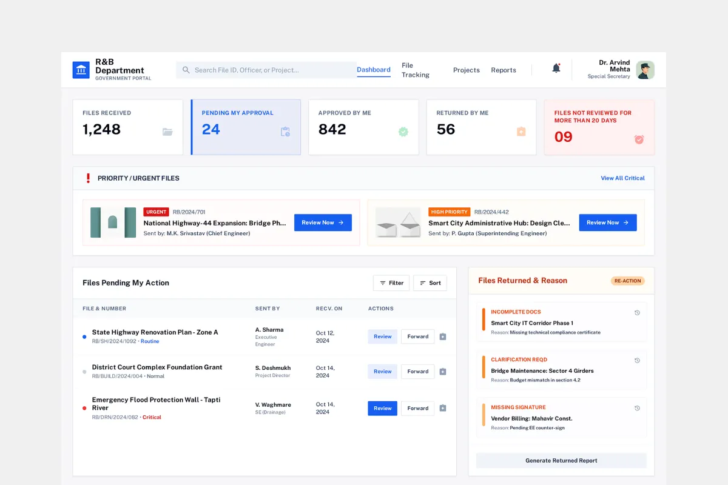This screenshot has width=728, height=485.
Task: Open the notification bell
Action: point(556,69)
